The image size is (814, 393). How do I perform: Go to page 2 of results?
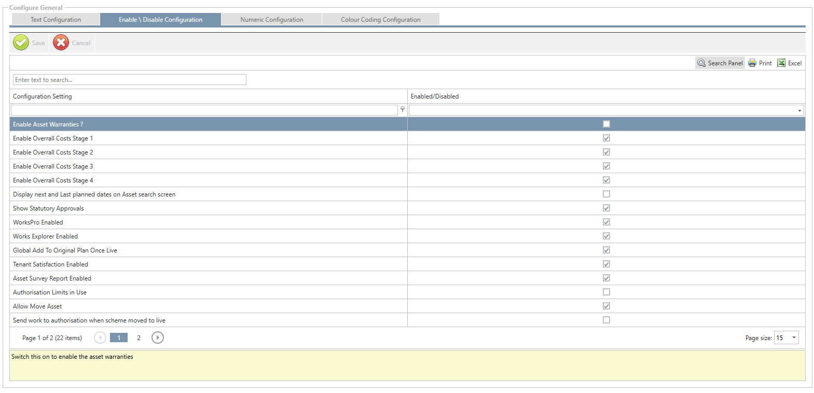[x=139, y=338]
